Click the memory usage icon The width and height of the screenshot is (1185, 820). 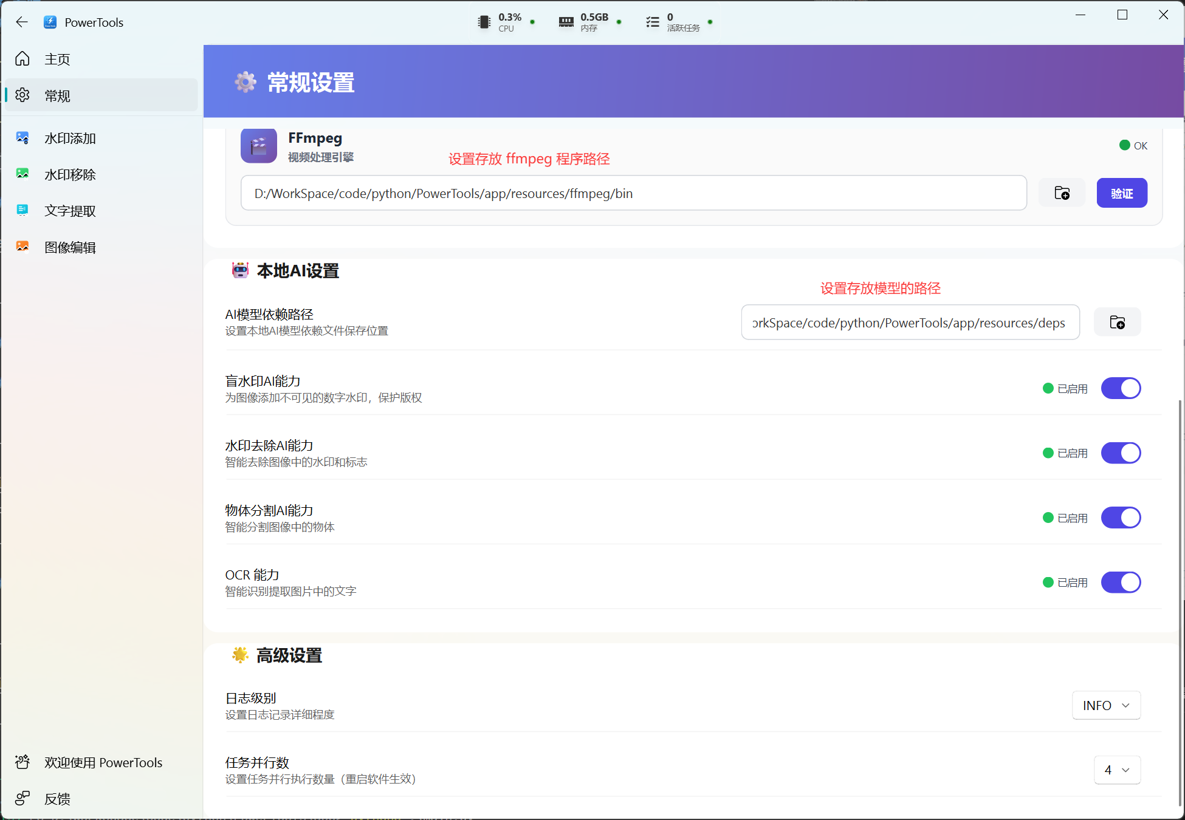566,22
